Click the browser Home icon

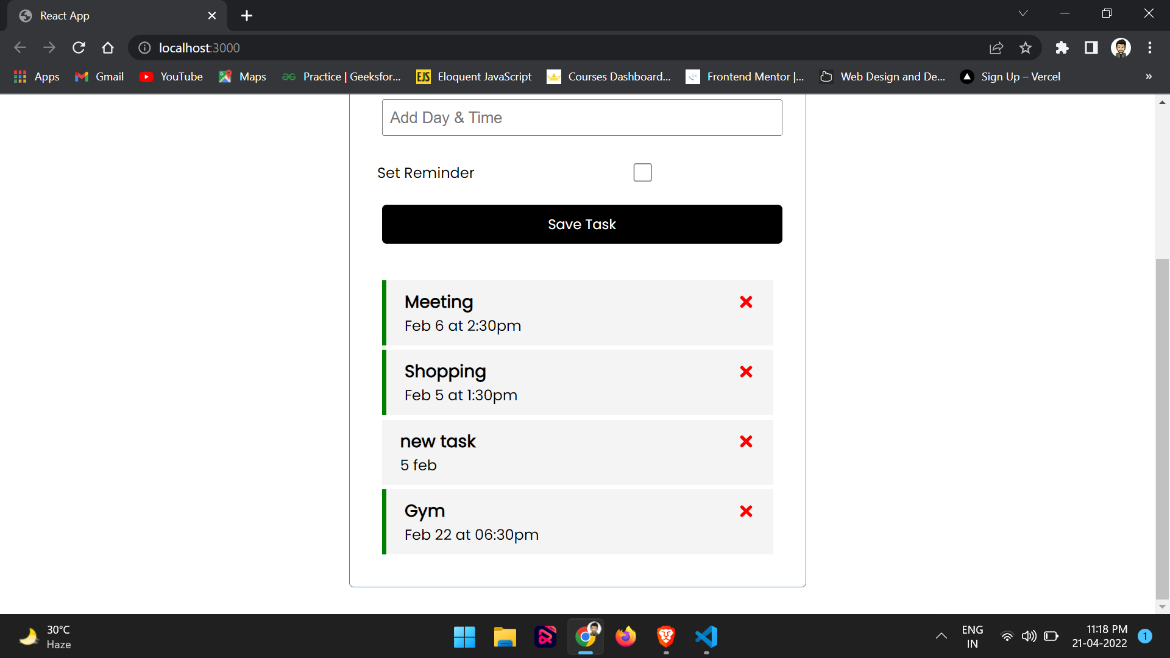[108, 48]
